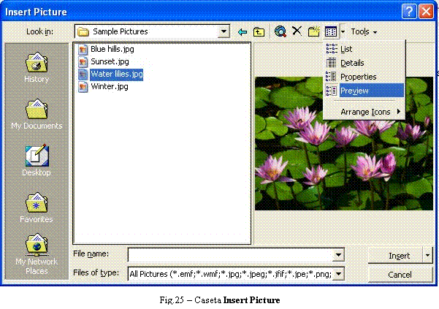Expand the Look in dropdown
Screen dimensions: 439x309
[224, 32]
